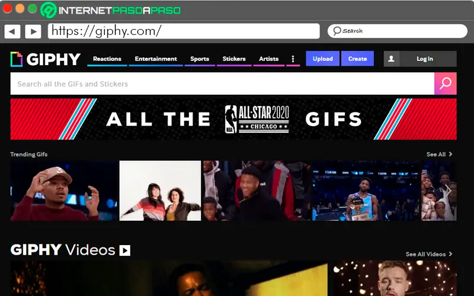Click the Trending Gifs heading
Viewport: 474px width, 296px height.
click(29, 155)
